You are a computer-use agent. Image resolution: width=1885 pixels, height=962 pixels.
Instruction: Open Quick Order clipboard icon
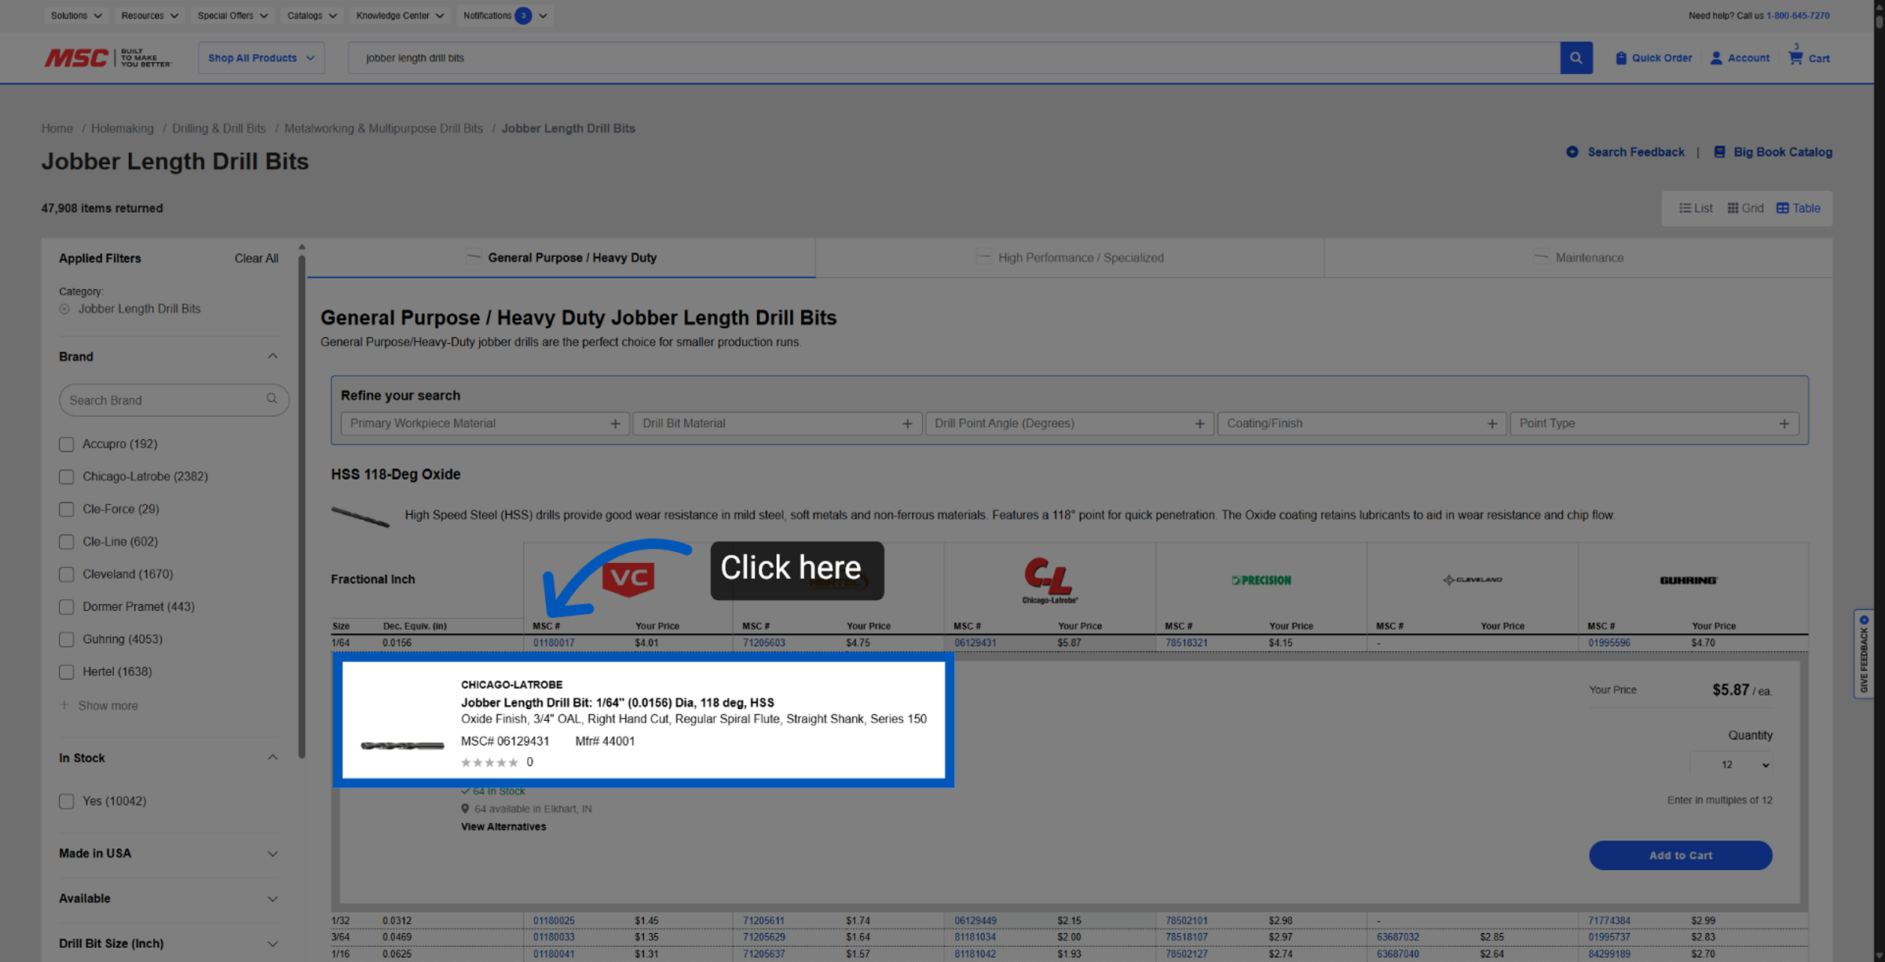1621,57
